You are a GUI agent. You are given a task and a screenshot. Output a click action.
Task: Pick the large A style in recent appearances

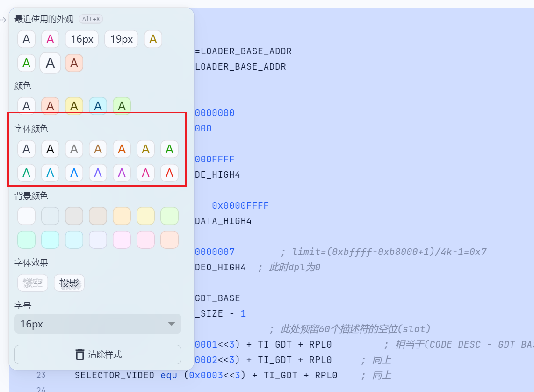[50, 63]
